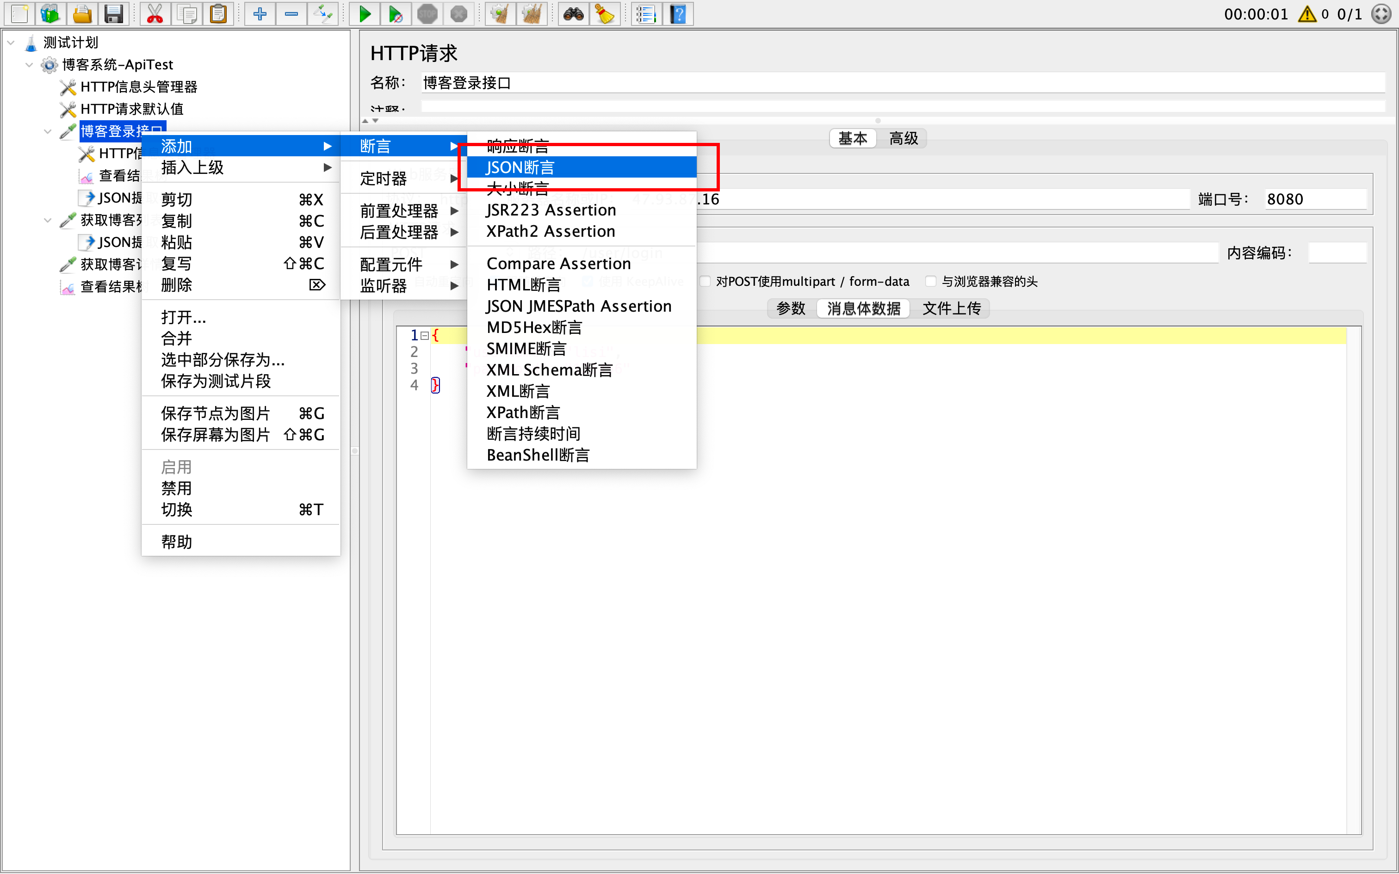The width and height of the screenshot is (1399, 874).
Task: Open the 配置元件 submenu
Action: pyautogui.click(x=403, y=265)
